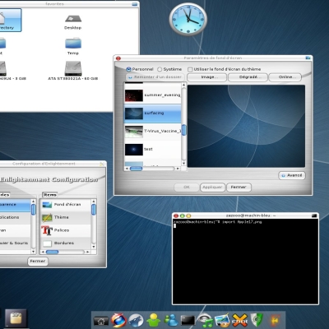The width and height of the screenshot is (329, 329).
Task: Click the greyed OK button in wallpaper settings
Action: tap(187, 188)
